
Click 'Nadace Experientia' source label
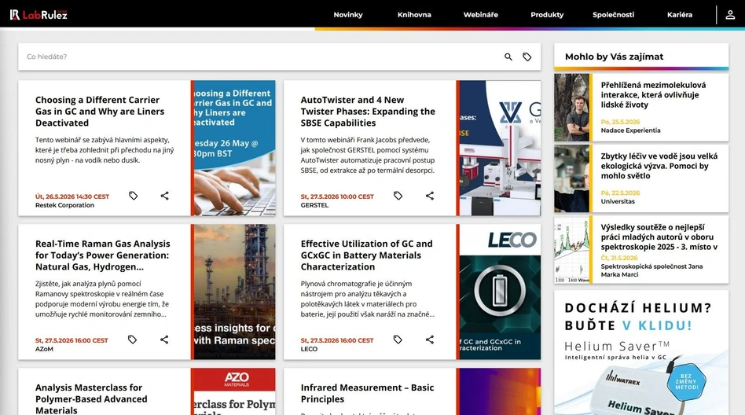[630, 130]
